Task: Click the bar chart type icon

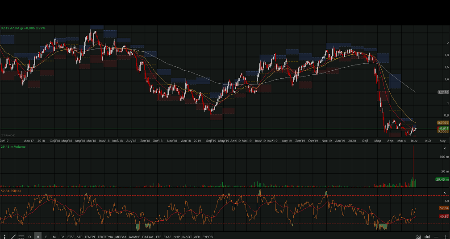Action: coord(428,236)
